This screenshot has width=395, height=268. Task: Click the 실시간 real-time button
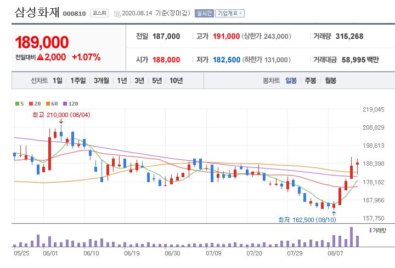click(204, 13)
